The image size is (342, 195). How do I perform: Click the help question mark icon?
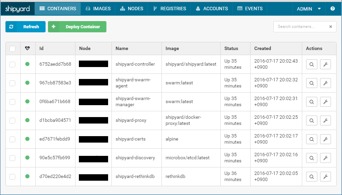tap(332, 9)
